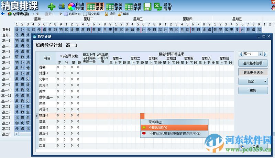The width and height of the screenshot is (275, 158).
Task: Click the 星期五 header in main timetable
Action: click(x=237, y=19)
